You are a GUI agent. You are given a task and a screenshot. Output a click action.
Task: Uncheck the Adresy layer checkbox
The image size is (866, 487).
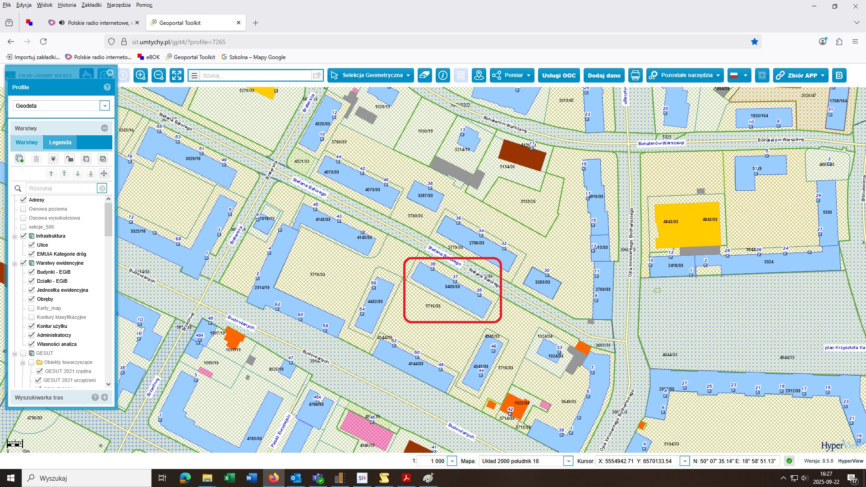(x=23, y=200)
